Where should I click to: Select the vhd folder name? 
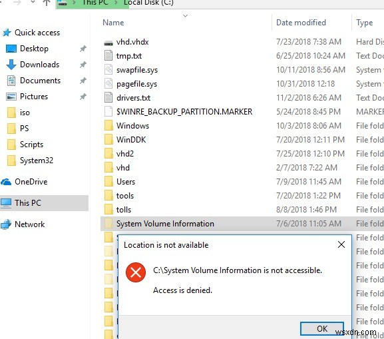[123, 168]
